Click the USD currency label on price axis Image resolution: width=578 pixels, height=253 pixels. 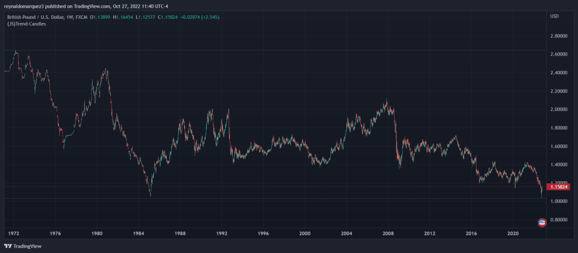click(554, 16)
